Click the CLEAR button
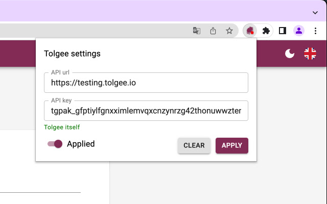 coord(194,145)
